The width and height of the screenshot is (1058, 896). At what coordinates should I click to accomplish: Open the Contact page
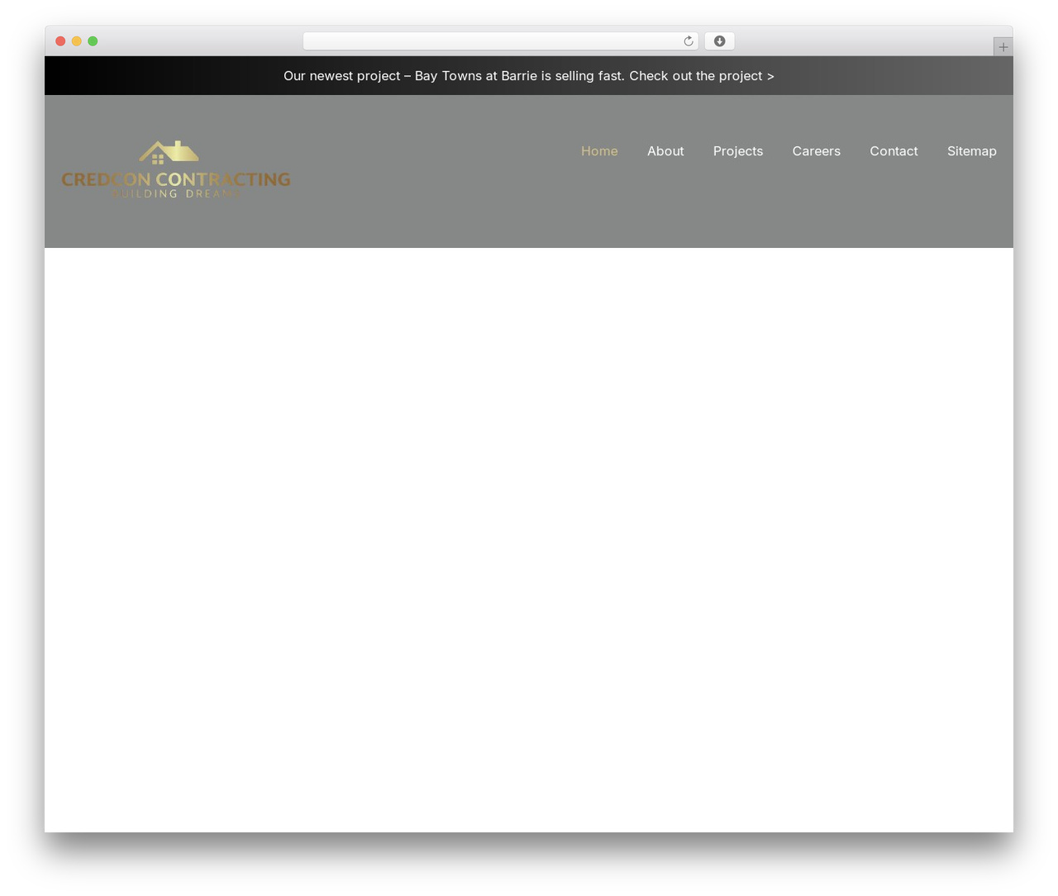point(894,151)
